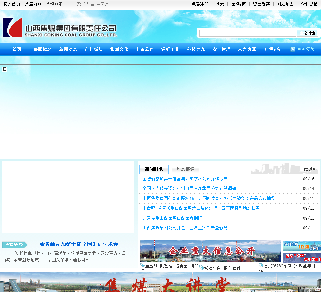Screen dimensions: 321x292
Task: Click 更多» for more news
Action: [x=310, y=169]
